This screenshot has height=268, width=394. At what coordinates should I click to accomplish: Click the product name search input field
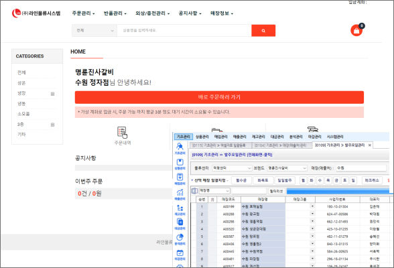click(x=184, y=31)
